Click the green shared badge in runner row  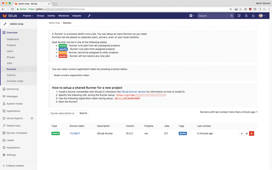[x=55, y=133]
